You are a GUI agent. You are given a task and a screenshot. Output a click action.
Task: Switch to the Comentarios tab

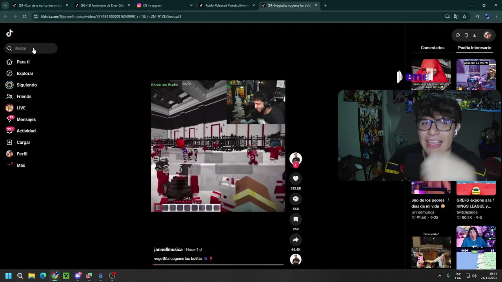tap(433, 48)
